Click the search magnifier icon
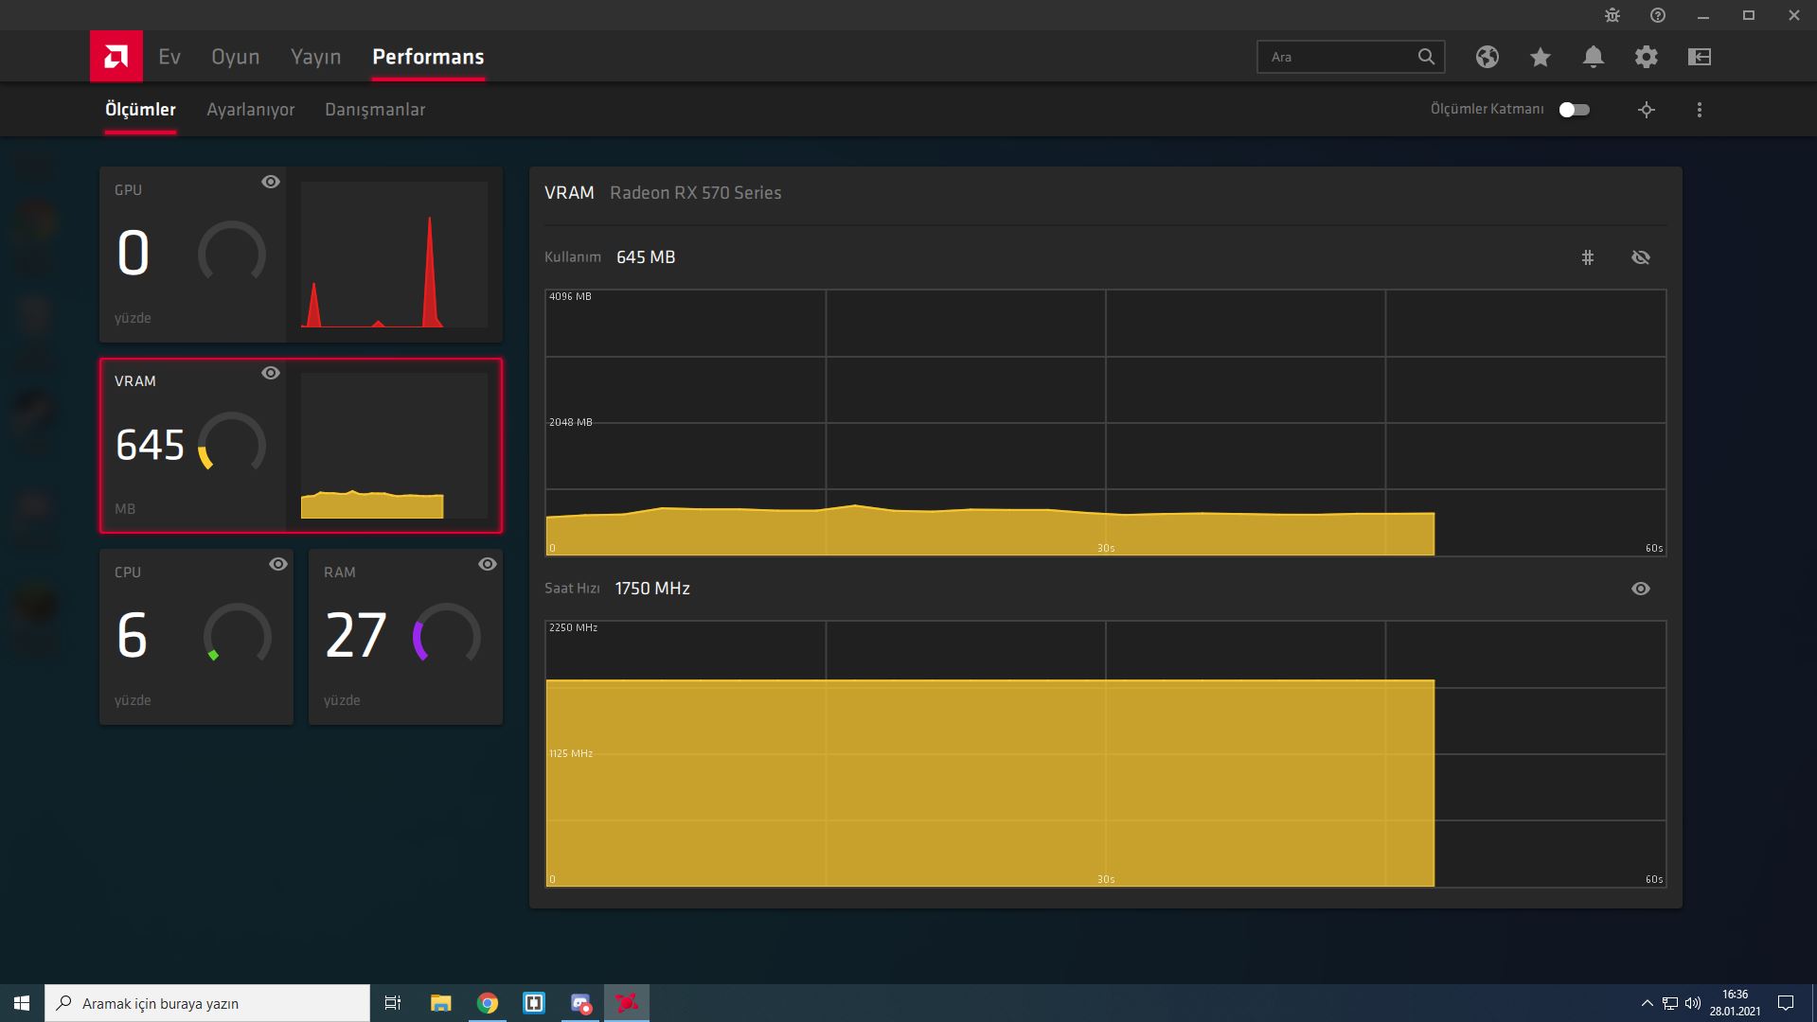 coord(1426,57)
